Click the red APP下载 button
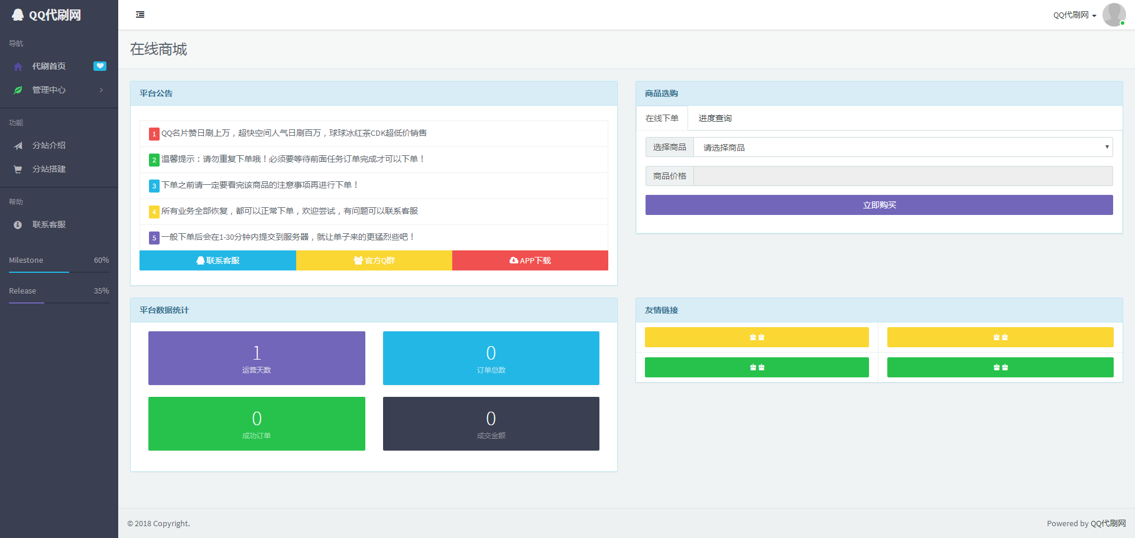This screenshot has width=1135, height=538. click(530, 260)
